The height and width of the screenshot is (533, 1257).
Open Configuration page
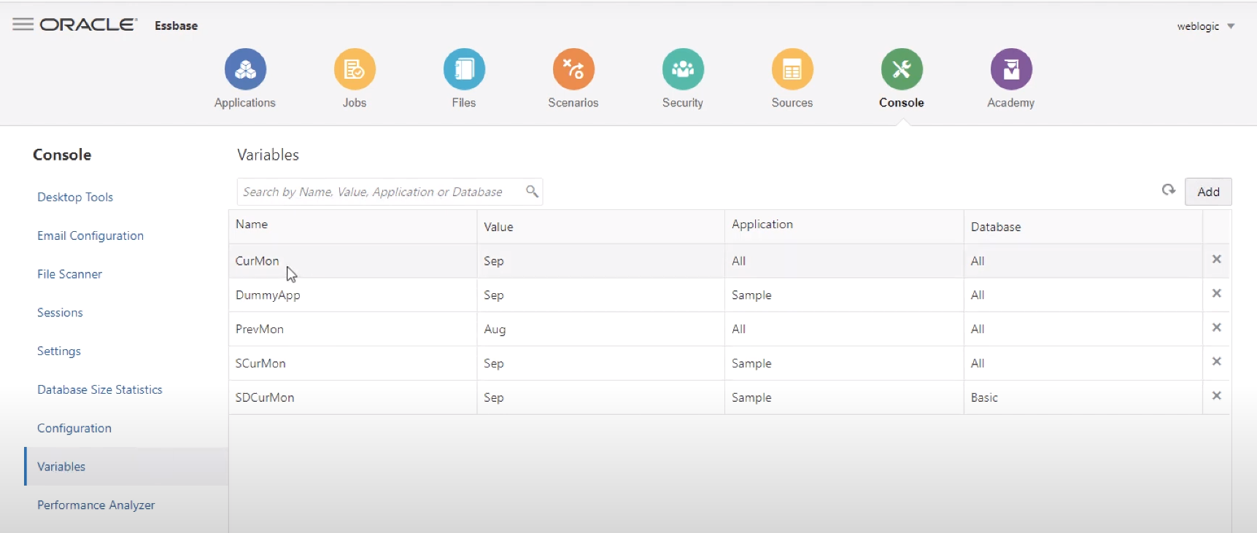[x=74, y=428]
